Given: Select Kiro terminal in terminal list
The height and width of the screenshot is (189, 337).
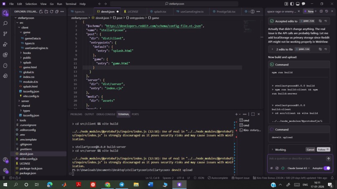Looking at the screenshot, I should (250, 130).
